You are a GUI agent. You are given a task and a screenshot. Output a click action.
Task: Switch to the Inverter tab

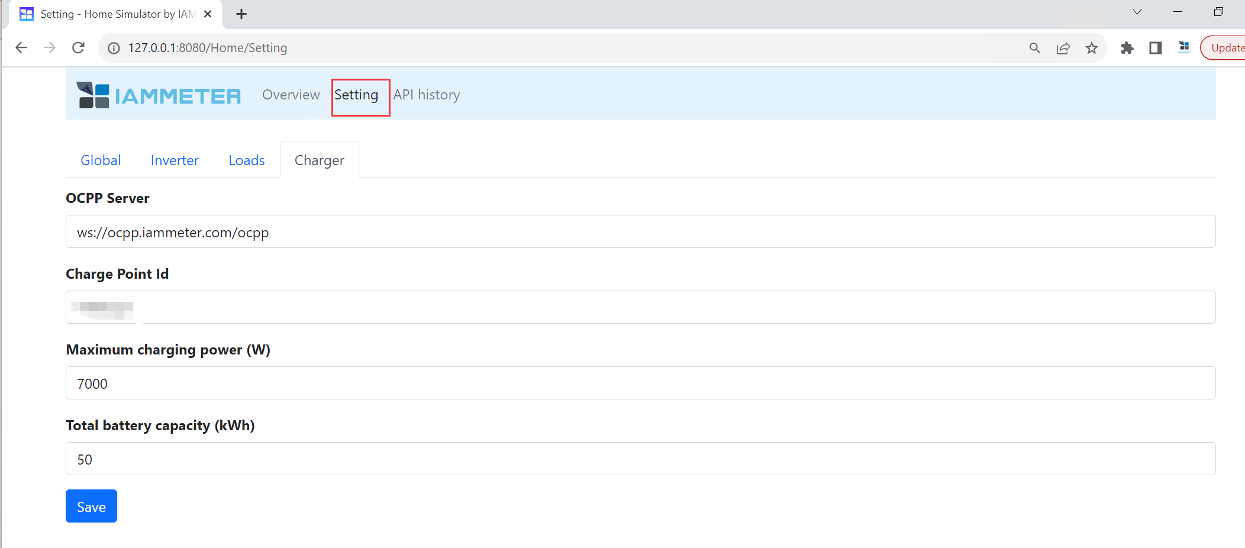tap(175, 160)
